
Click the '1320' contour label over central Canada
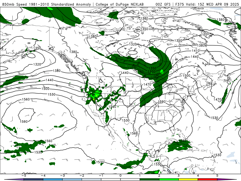click(133, 44)
